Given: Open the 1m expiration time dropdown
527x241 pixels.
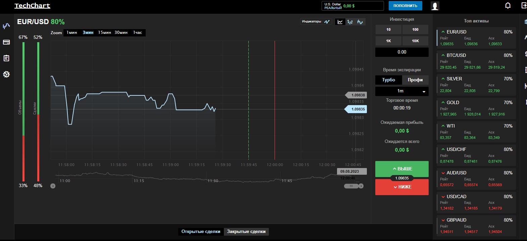Looking at the screenshot, I should (x=402, y=91).
